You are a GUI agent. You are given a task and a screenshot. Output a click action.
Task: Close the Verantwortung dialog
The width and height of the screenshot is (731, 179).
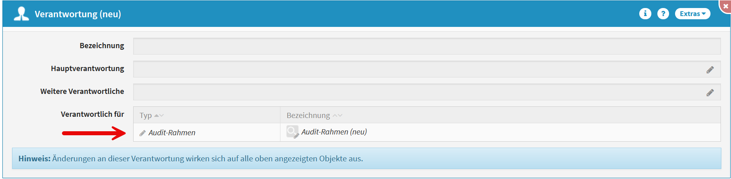[726, 6]
